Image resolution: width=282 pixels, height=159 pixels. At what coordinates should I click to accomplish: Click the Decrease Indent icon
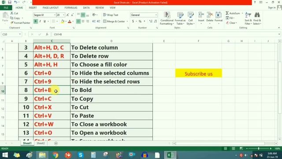pyautogui.click(x=94, y=21)
